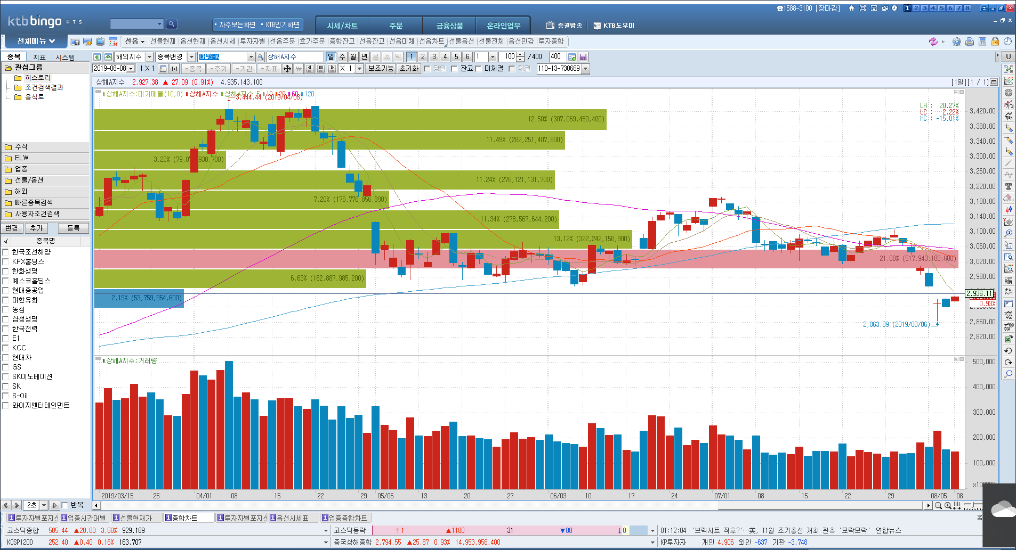Image resolution: width=1016 pixels, height=550 pixels.
Task: Click the home icon in title bar
Action: pos(851,8)
